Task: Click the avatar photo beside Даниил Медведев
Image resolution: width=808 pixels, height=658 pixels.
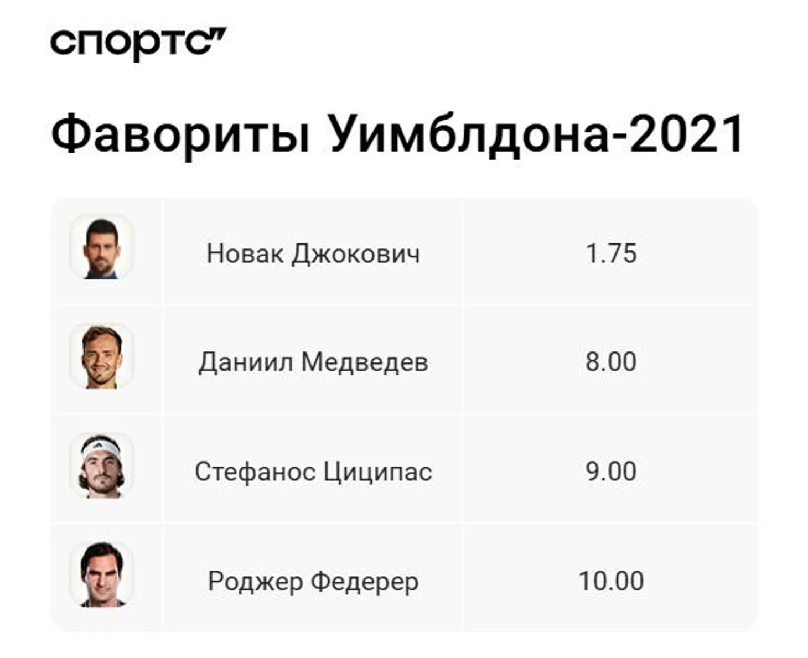Action: [101, 357]
